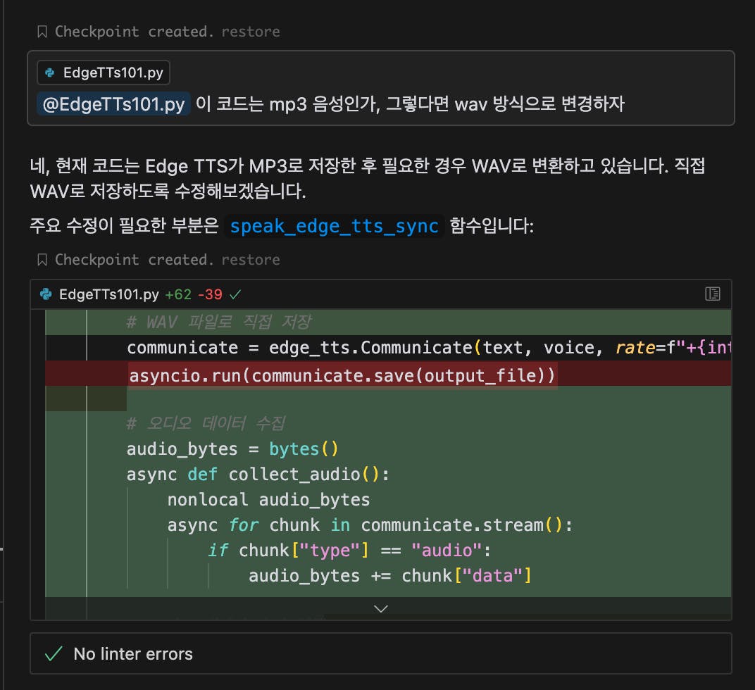Click the Python icon in the diff header

click(x=46, y=294)
